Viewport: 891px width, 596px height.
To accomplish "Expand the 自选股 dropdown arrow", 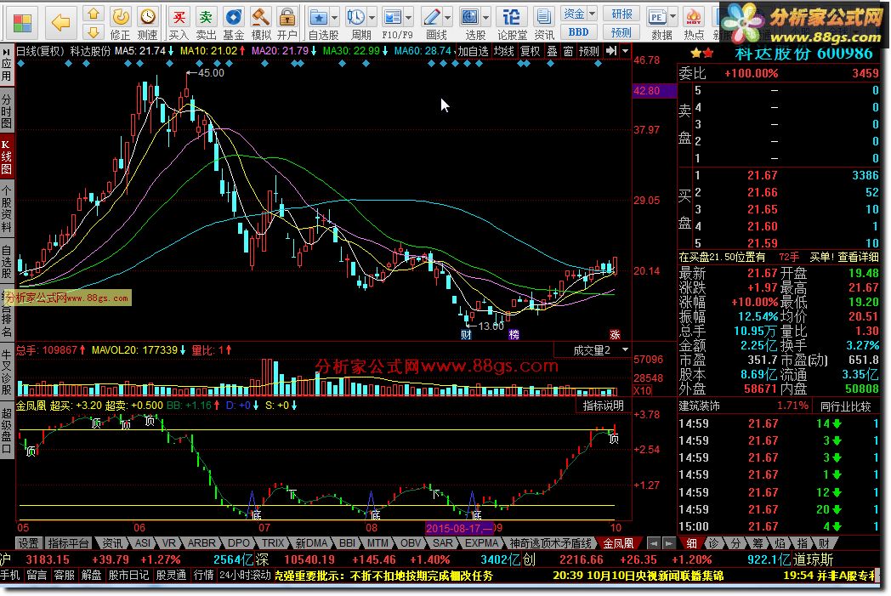I will click(335, 17).
